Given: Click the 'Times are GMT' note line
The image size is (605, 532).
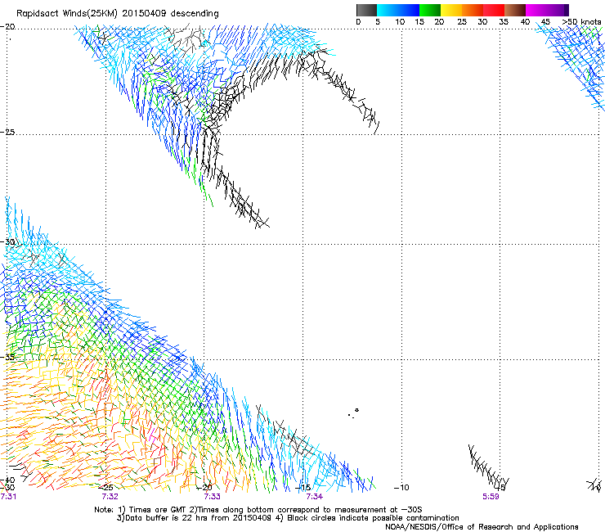Looking at the screenshot, I should tap(258, 510).
